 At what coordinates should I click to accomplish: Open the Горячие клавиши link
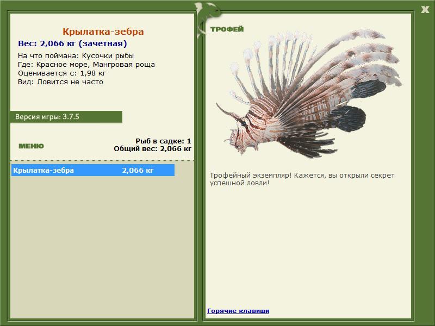click(238, 311)
